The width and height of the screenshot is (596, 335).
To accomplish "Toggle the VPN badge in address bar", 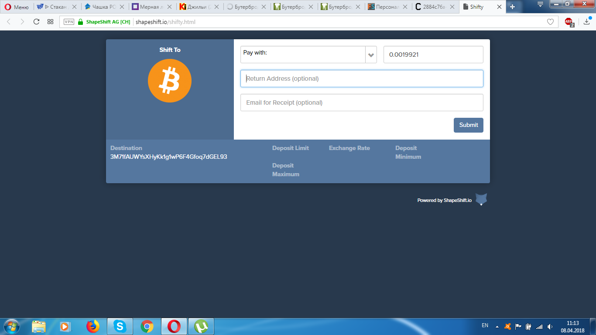I will point(69,22).
